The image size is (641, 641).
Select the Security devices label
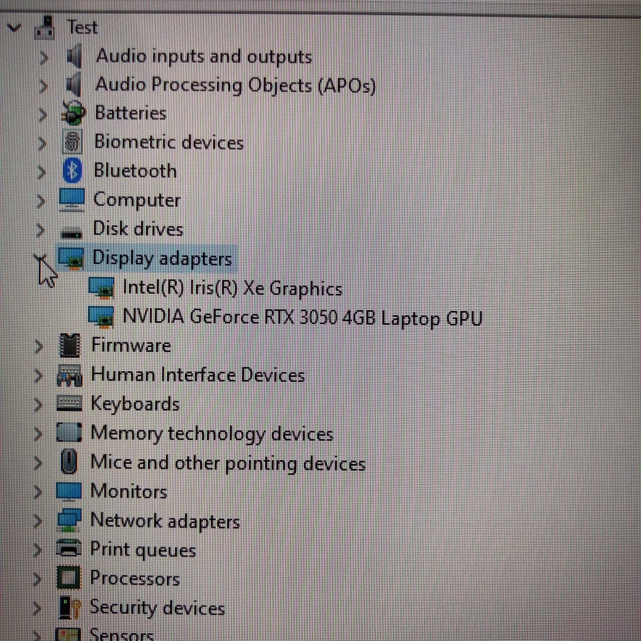(157, 608)
